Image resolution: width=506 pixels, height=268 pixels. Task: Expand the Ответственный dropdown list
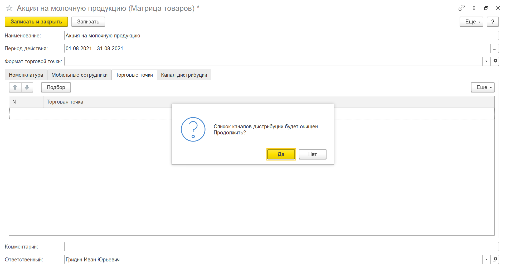(486, 260)
